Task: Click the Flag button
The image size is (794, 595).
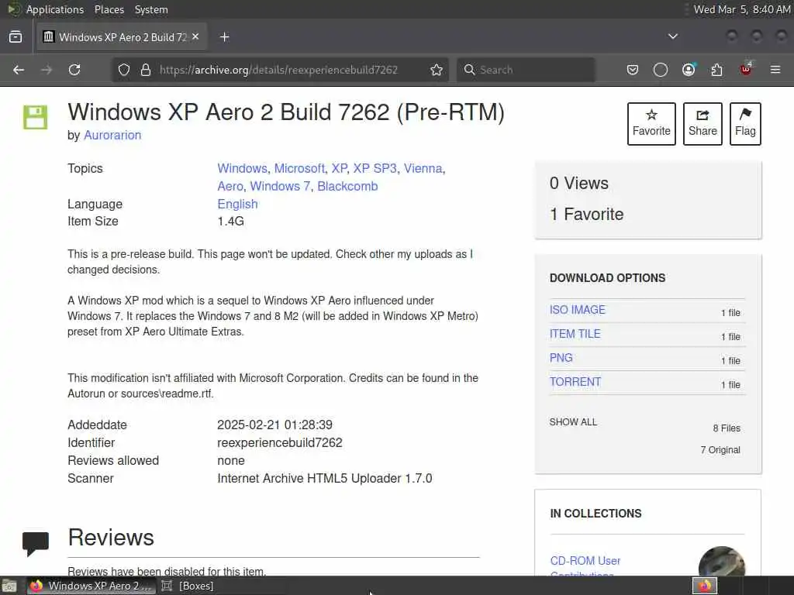Action: click(x=745, y=124)
